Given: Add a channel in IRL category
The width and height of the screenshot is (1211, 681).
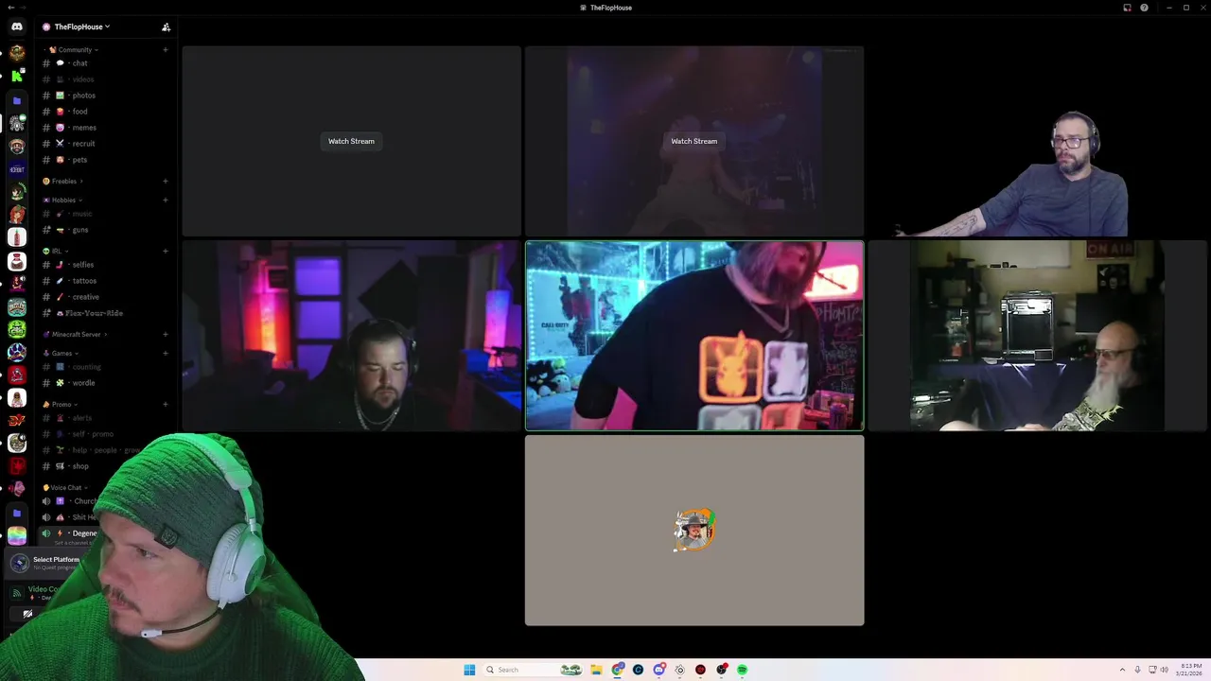Looking at the screenshot, I should point(165,251).
